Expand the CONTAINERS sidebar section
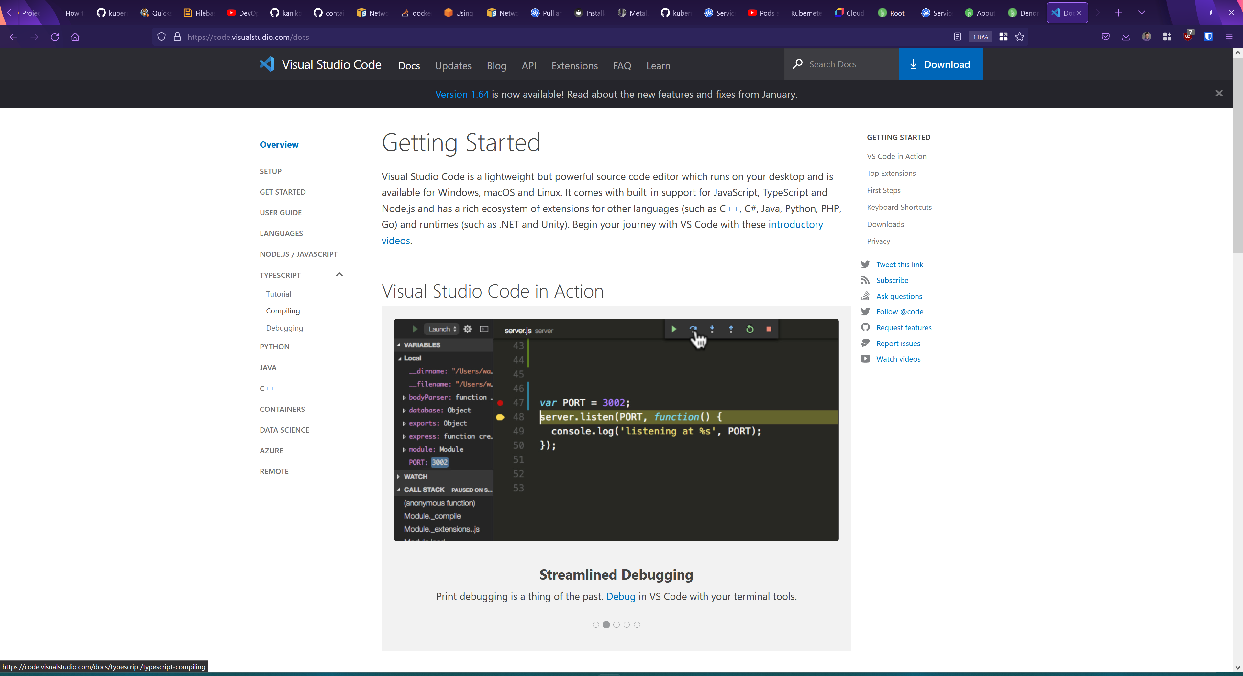The image size is (1243, 676). pyautogui.click(x=282, y=409)
